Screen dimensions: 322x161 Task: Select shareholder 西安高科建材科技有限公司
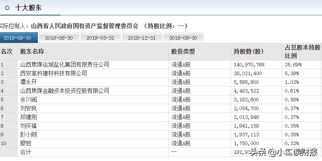(53, 73)
